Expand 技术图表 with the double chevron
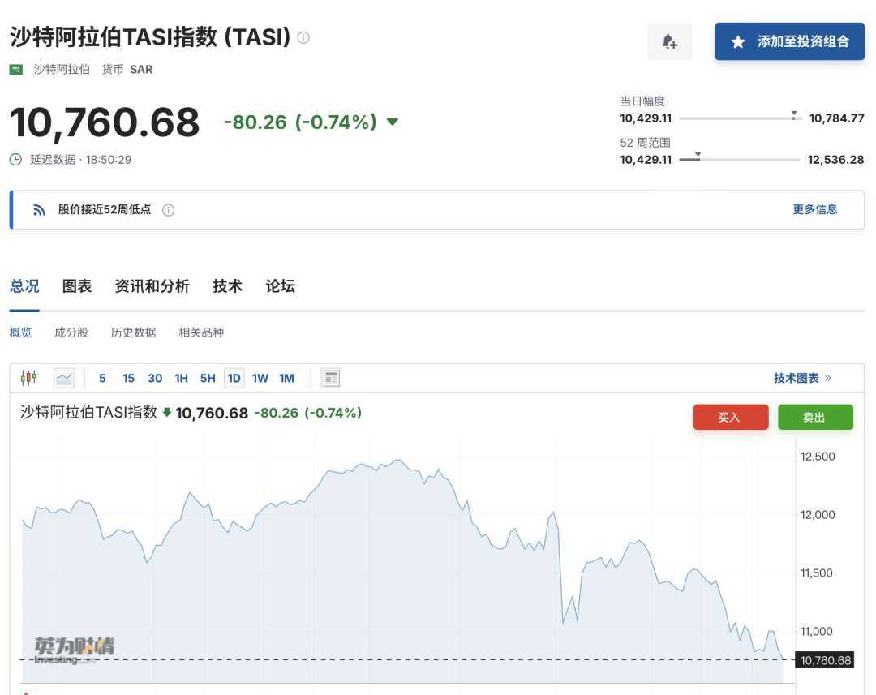Viewport: 876px width, 695px height. [827, 378]
